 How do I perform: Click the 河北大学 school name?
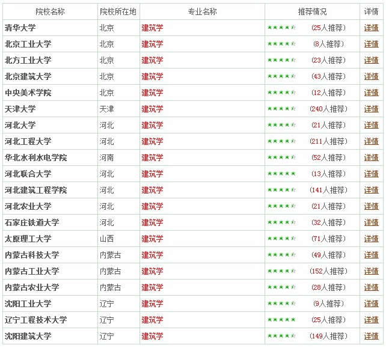pyautogui.click(x=20, y=125)
